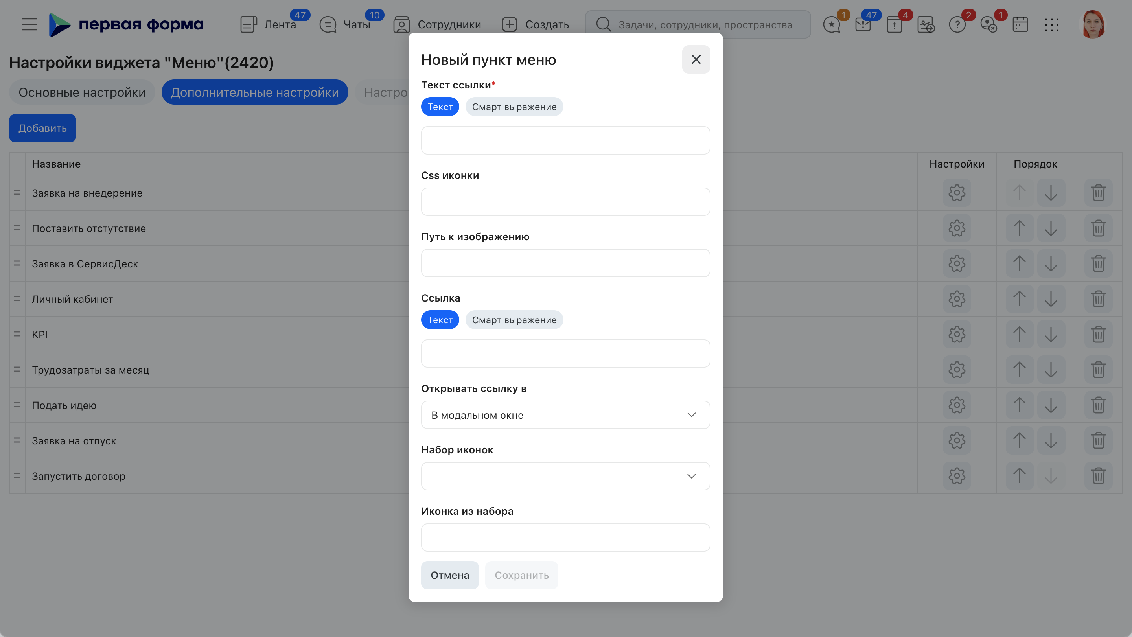Open the signature tasks icon in header
Image resolution: width=1132 pixels, height=637 pixels.
[x=926, y=25]
